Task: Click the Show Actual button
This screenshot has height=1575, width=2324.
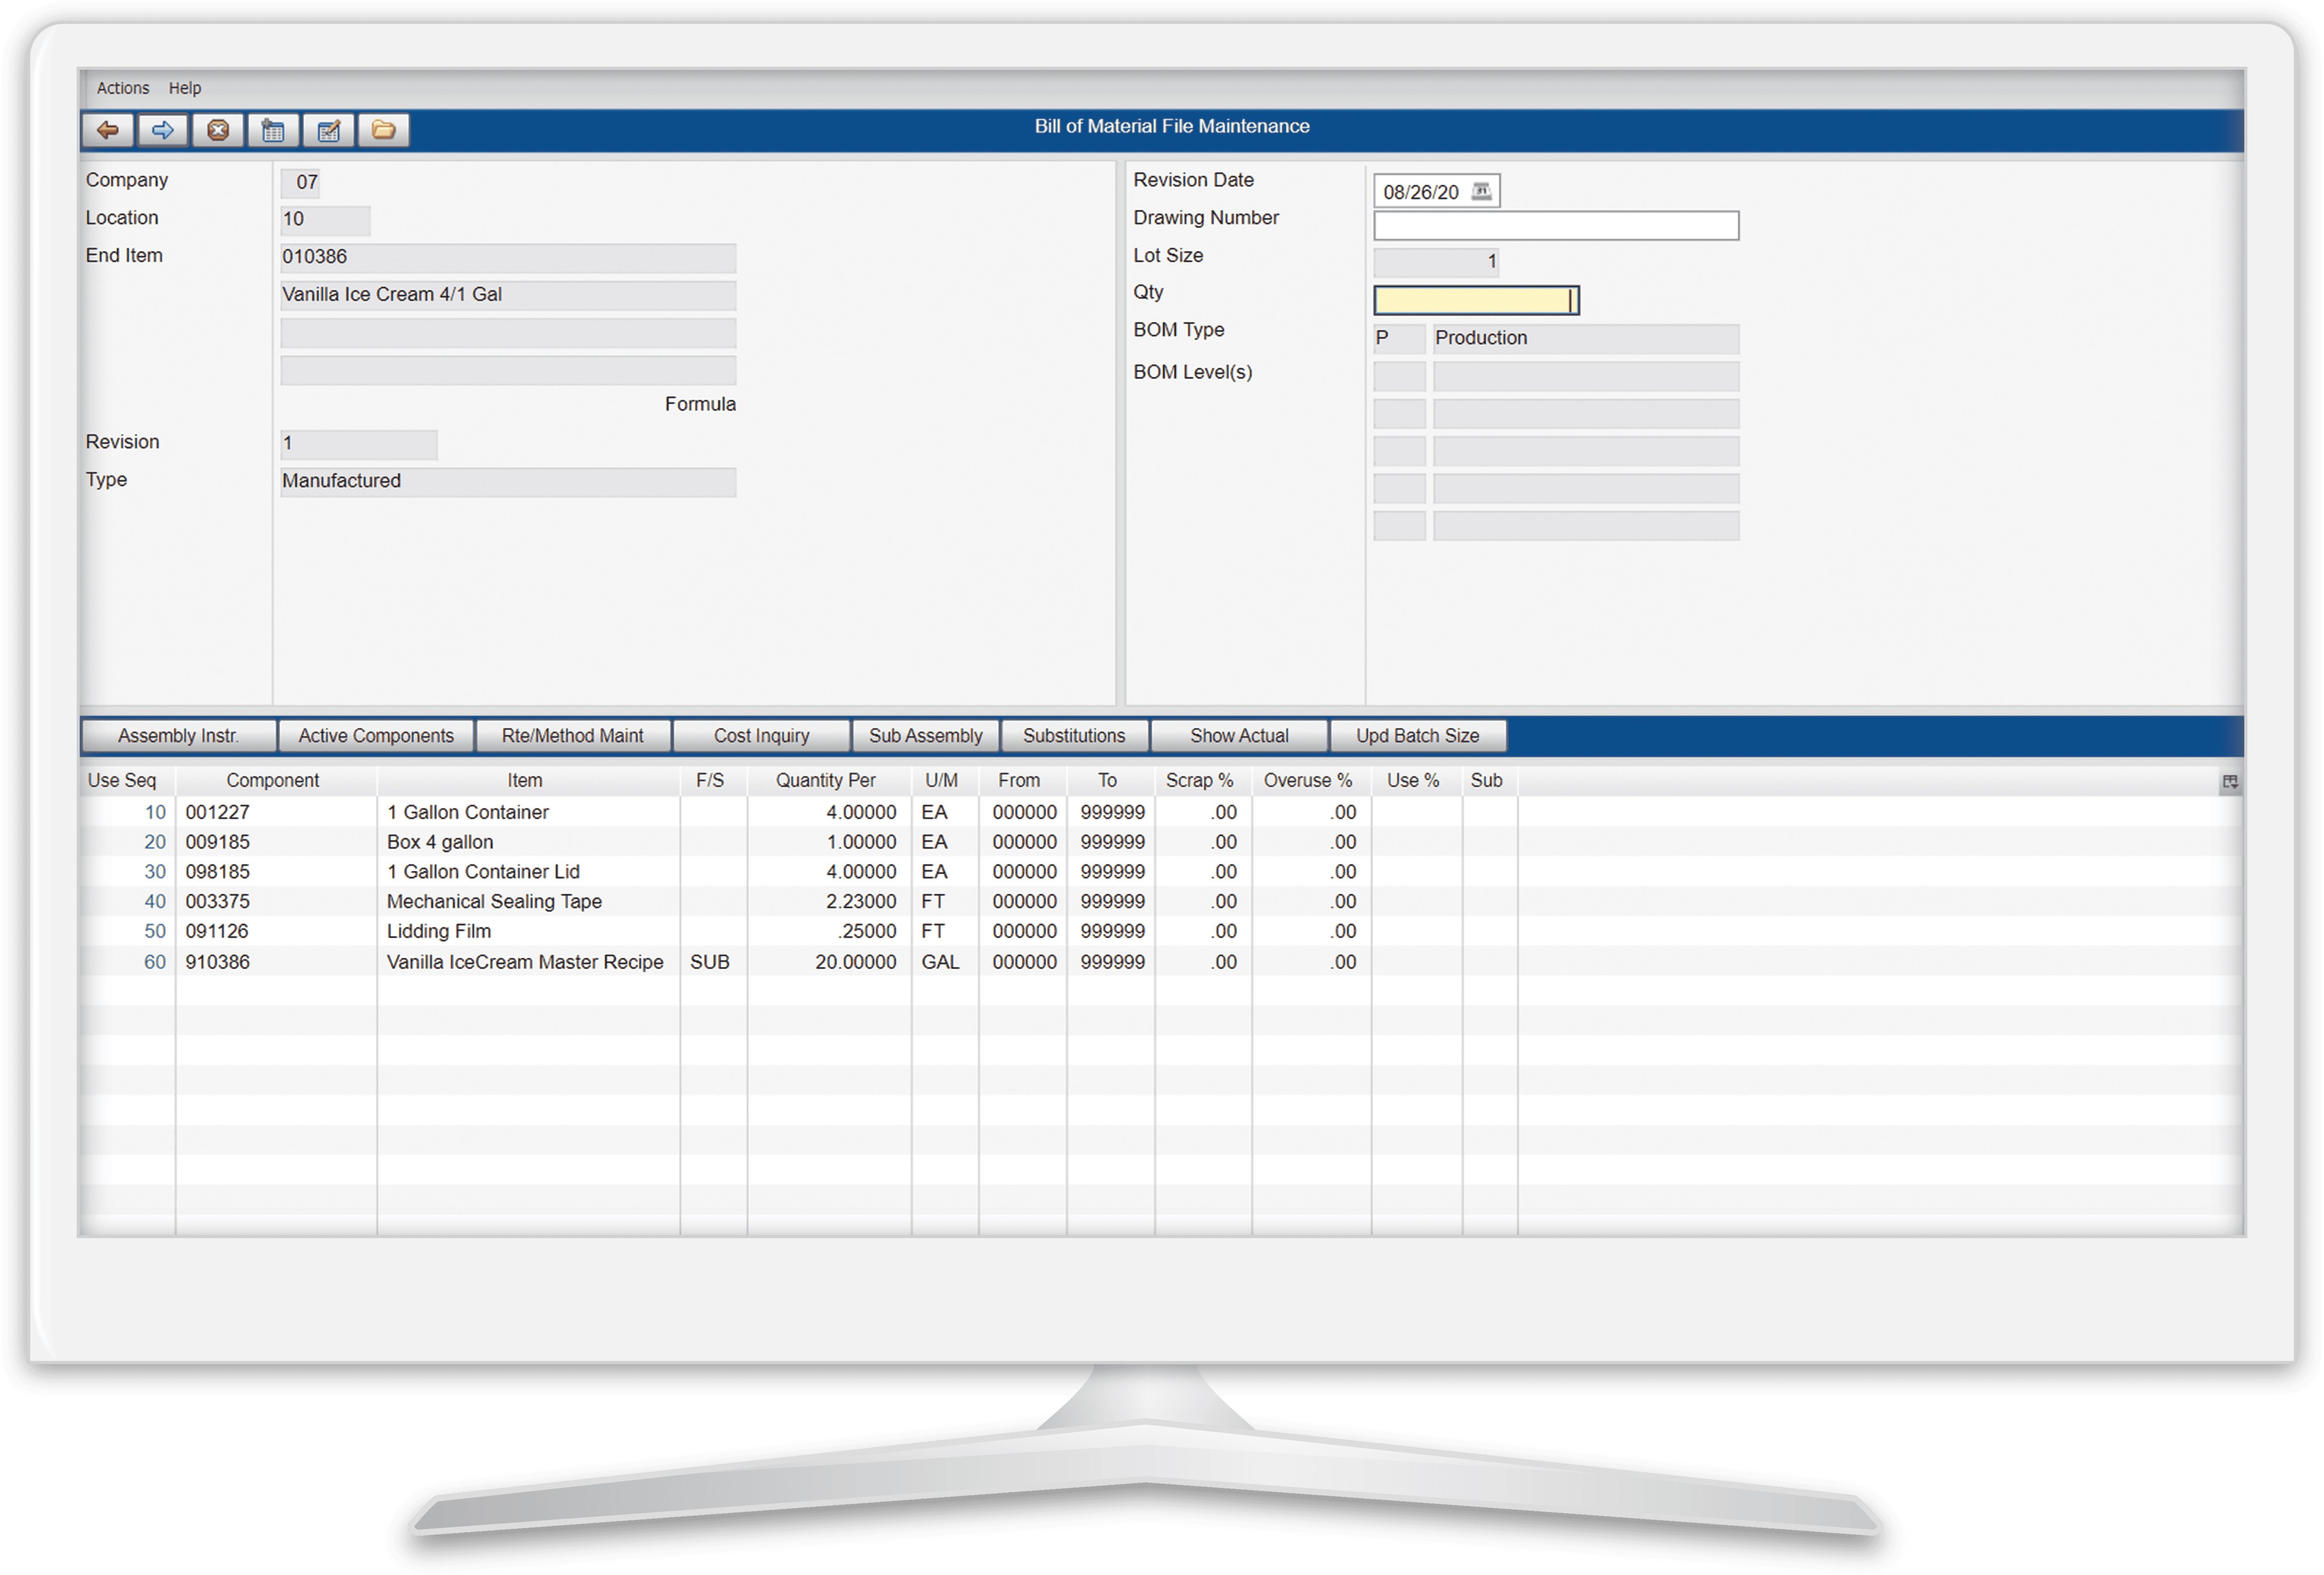Action: (x=1239, y=736)
